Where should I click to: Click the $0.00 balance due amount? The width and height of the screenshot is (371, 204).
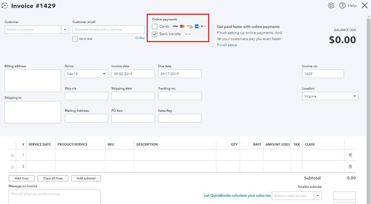pos(342,40)
